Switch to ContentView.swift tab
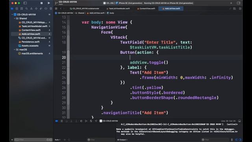Screen dimensions: 252x142 [x=146, y=9]
